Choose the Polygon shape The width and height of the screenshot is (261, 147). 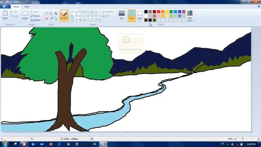pyautogui.click(x=92, y=12)
